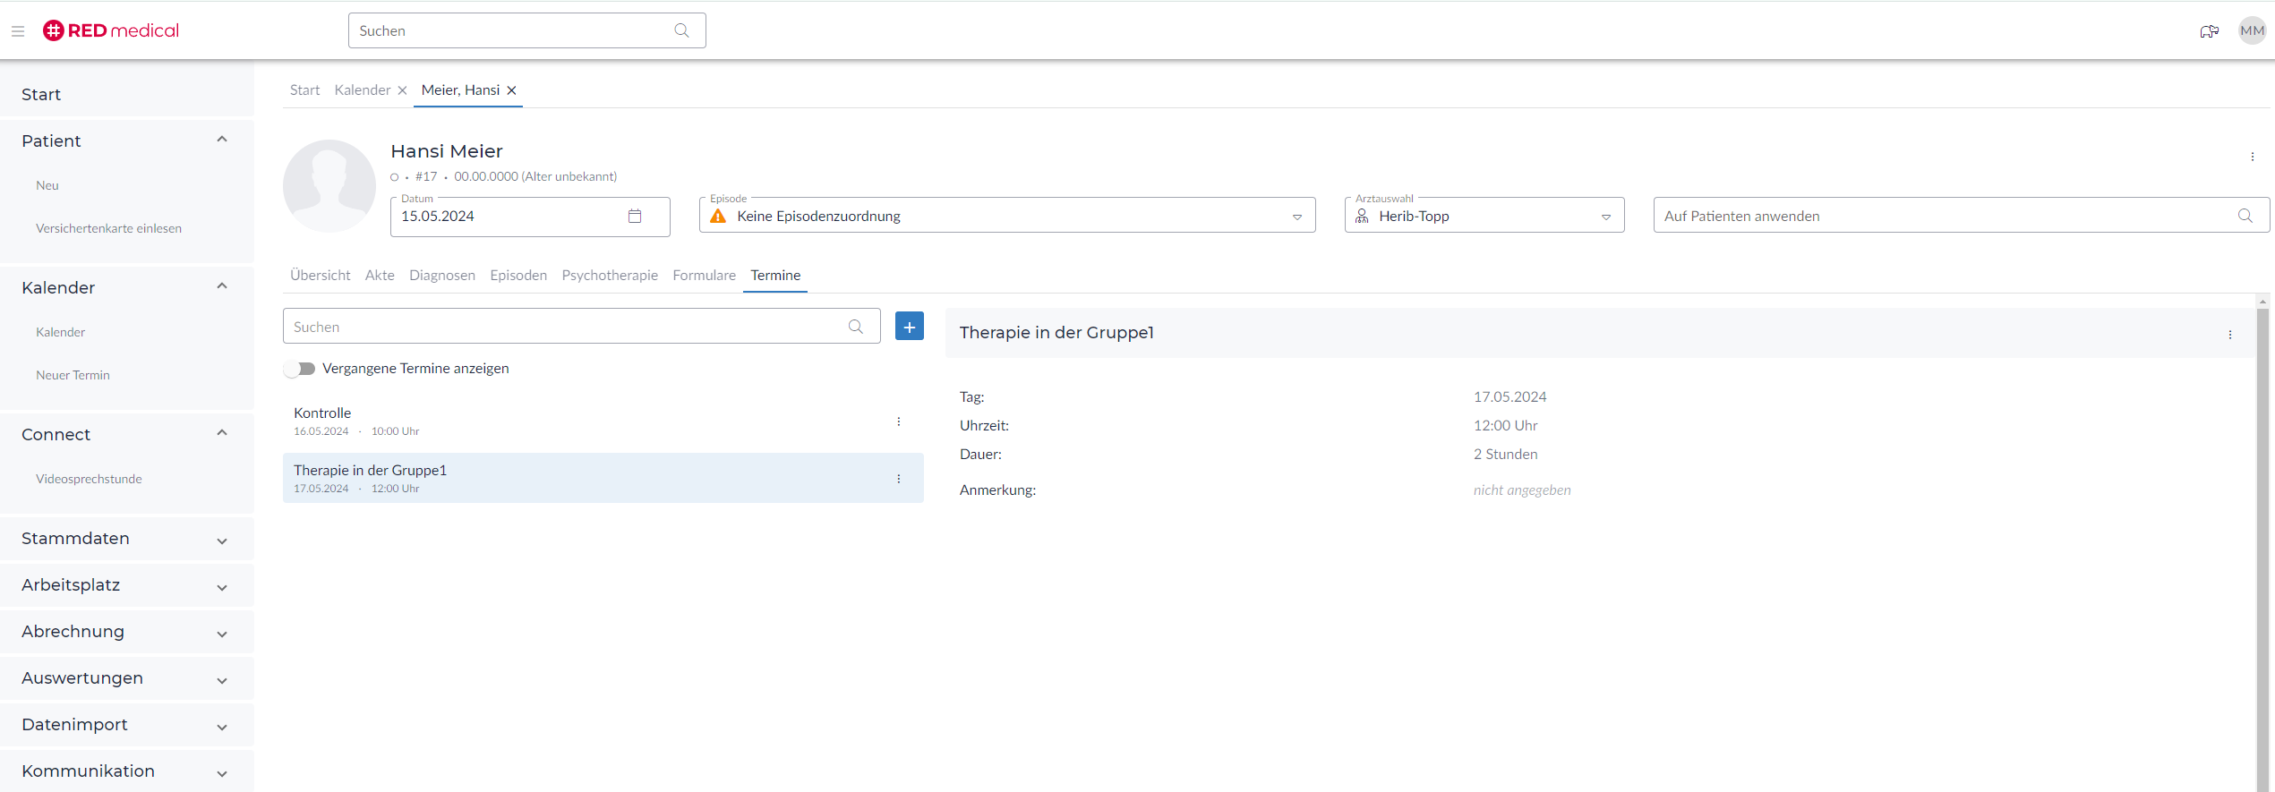2275x792 pixels.
Task: Open three-dot menu in Therapie in der Gruppe1 header
Action: pyautogui.click(x=2229, y=335)
